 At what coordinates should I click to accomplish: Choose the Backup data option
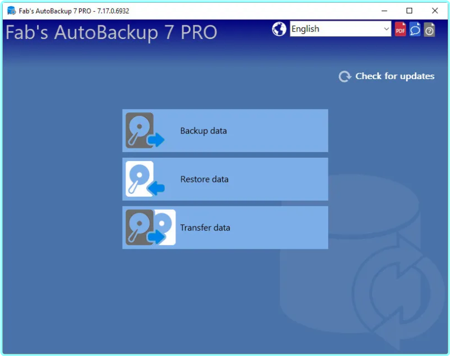pyautogui.click(x=203, y=131)
